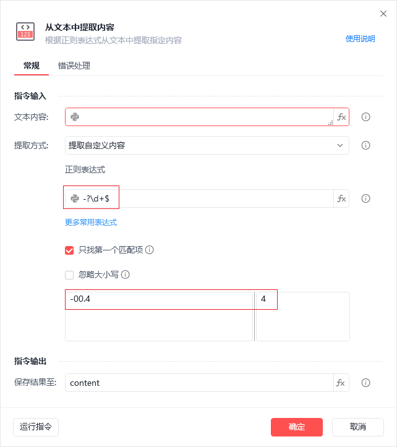Click the info icon beside 提取方式 dropdown
This screenshot has width=397, height=447.
[365, 145]
